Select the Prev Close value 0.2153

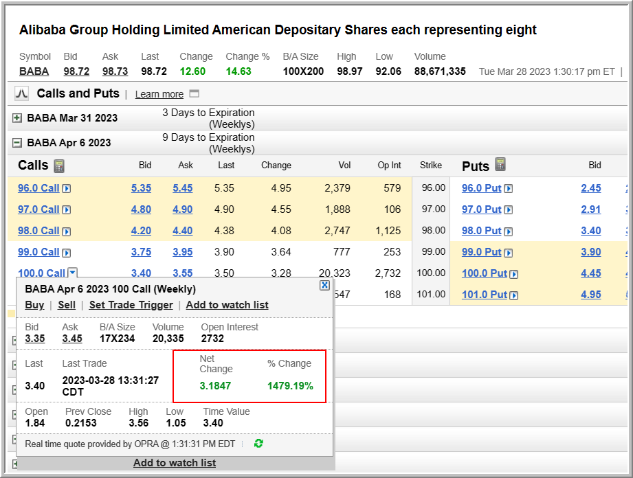[80, 423]
